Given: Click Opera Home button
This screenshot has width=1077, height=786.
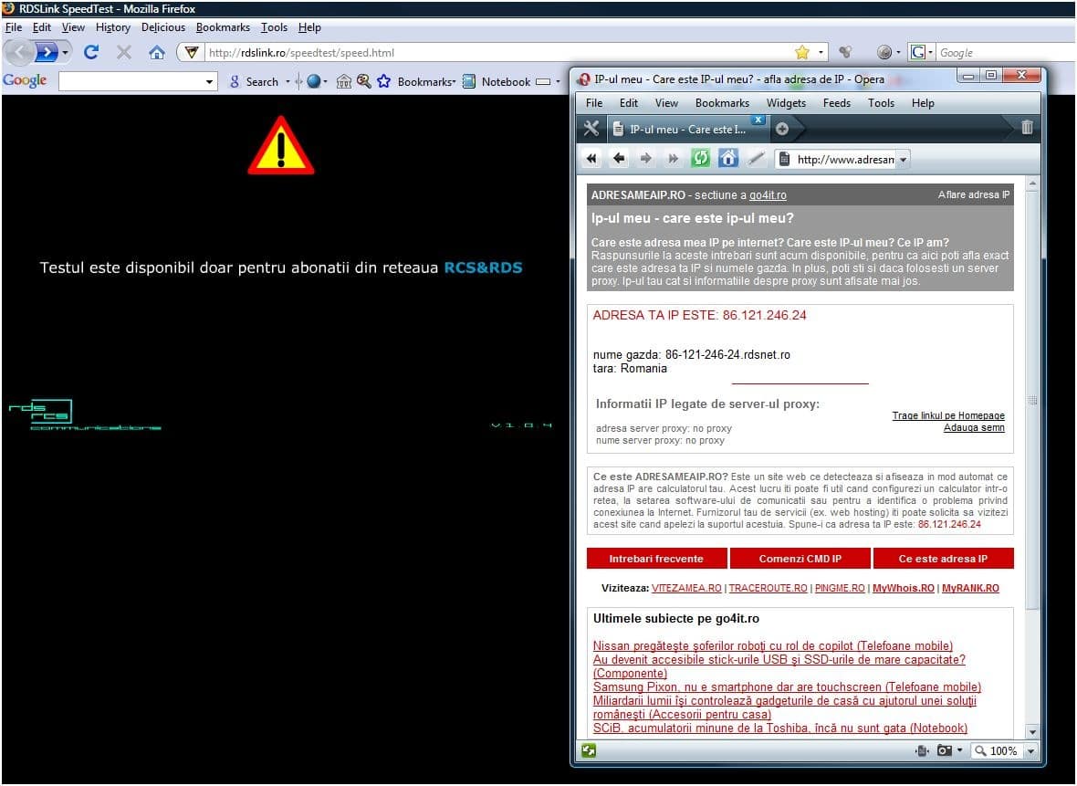Looking at the screenshot, I should 728,159.
